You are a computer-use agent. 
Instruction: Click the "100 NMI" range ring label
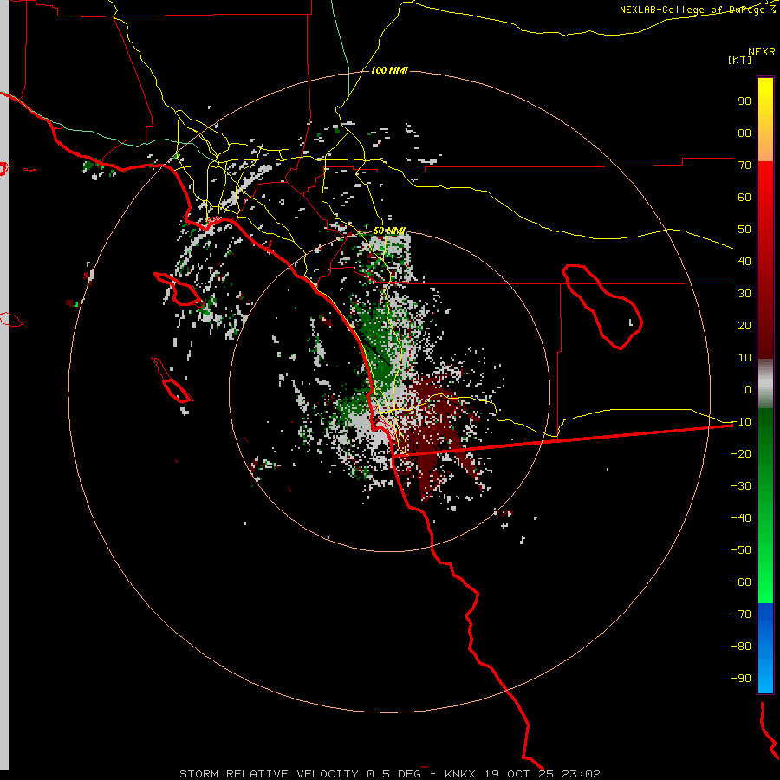(x=389, y=71)
